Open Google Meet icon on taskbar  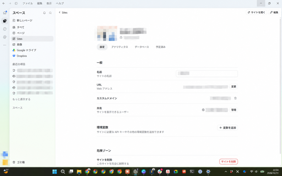click(176, 172)
